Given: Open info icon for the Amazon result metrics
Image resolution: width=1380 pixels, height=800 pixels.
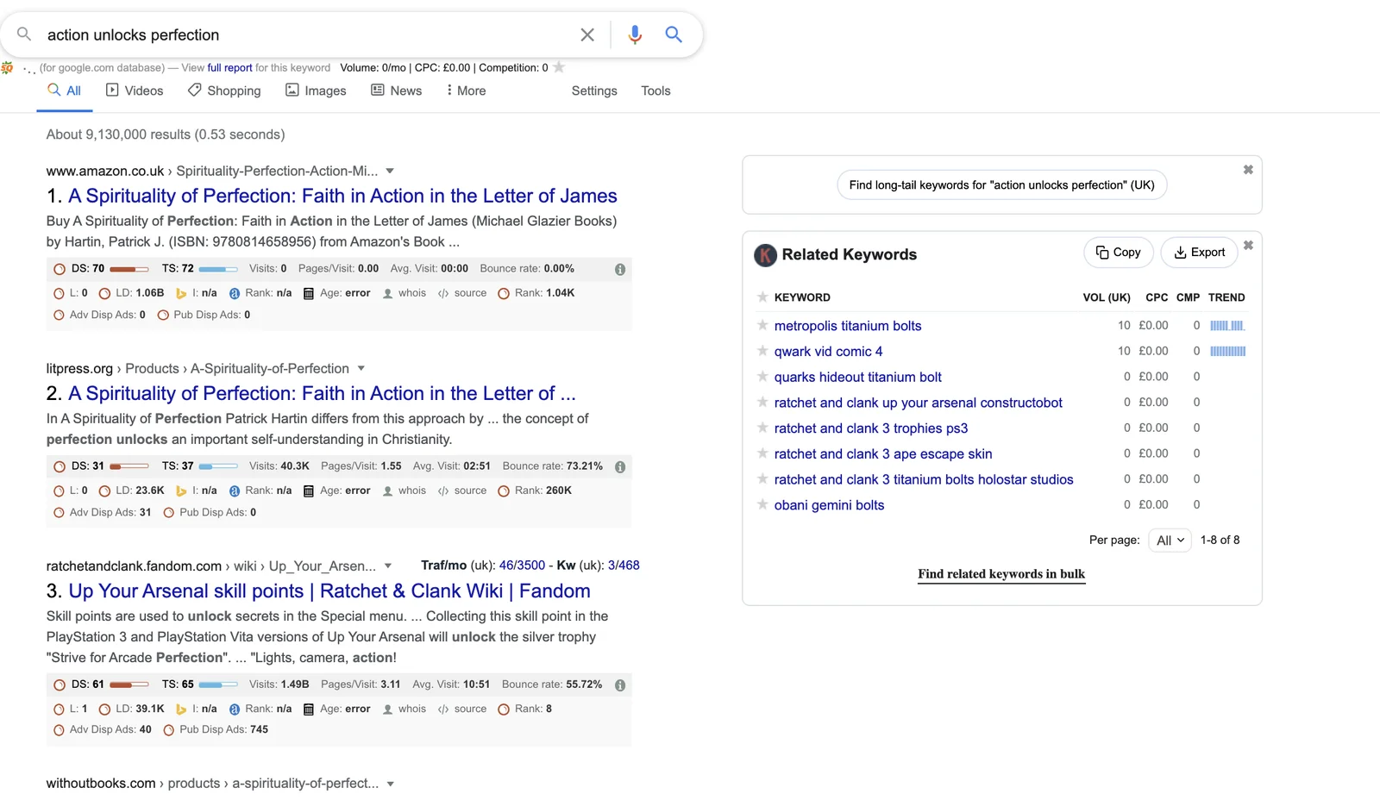Looking at the screenshot, I should coord(620,270).
